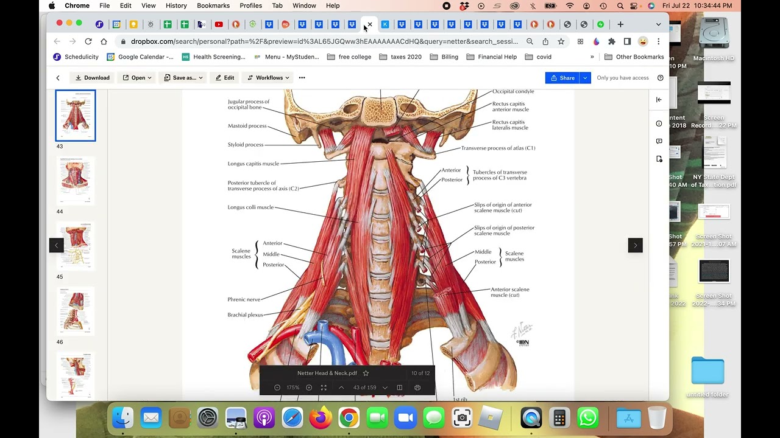Open the file activity icon in sidebar
This screenshot has height=438, width=780.
659,159
